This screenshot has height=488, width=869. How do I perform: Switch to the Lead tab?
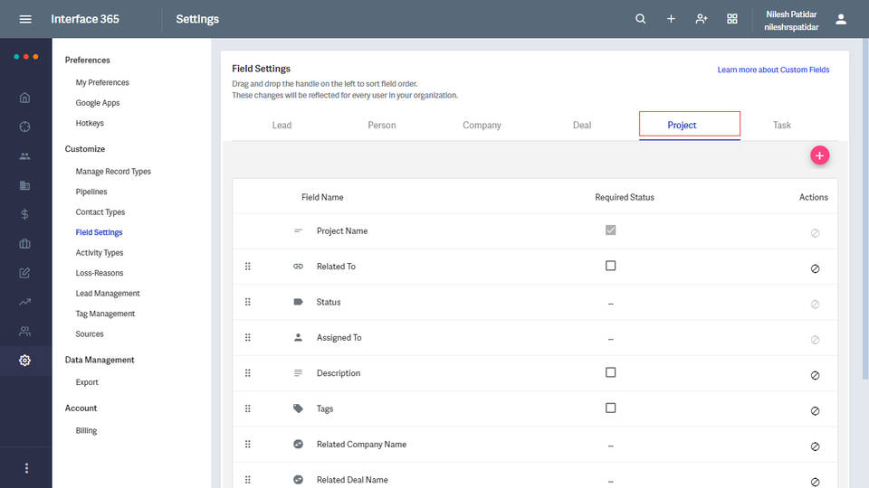[x=282, y=125]
